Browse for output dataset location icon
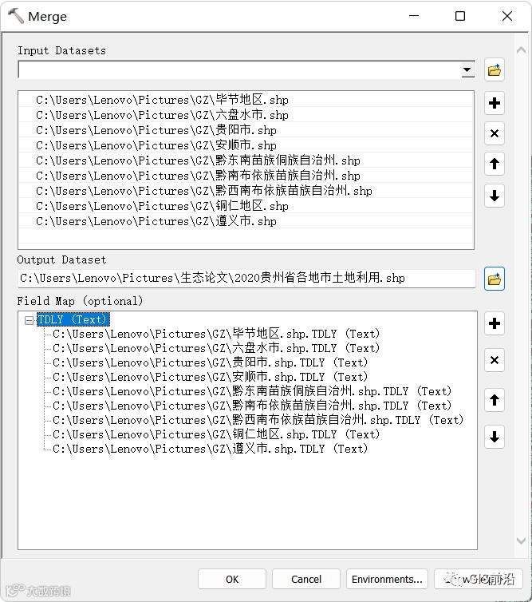532x602 pixels. 494,279
